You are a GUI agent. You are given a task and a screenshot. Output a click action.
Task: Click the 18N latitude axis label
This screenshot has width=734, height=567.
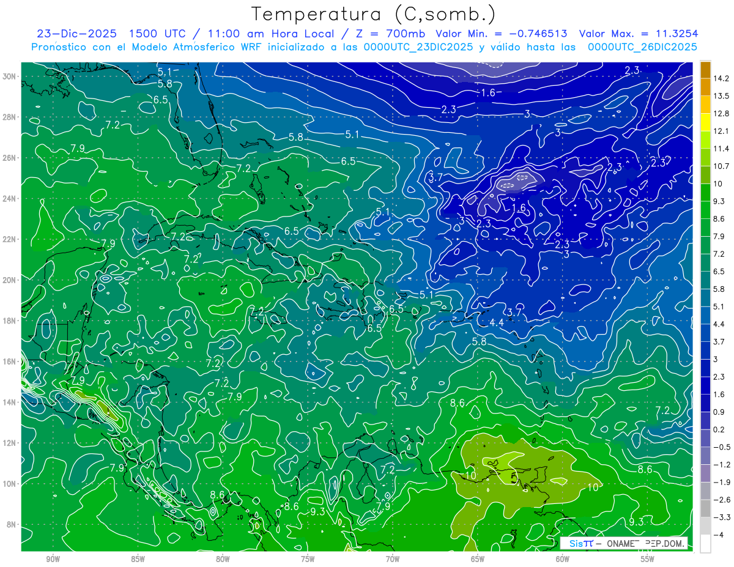10,321
